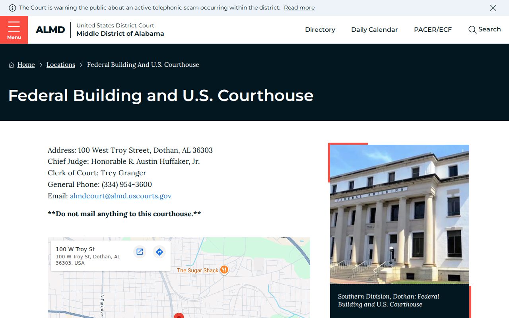
Task: Click the Southern Division, Dothan photo caption
Action: (x=389, y=301)
